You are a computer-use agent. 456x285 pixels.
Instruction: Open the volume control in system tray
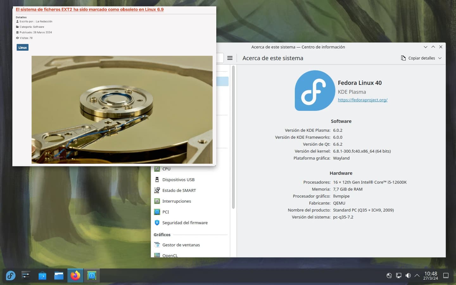click(408, 275)
